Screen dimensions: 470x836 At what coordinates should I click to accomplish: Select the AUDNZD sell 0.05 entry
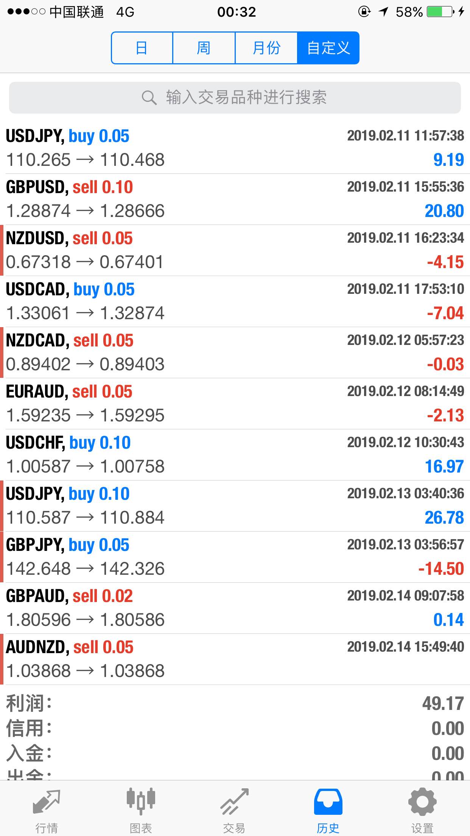coord(235,659)
